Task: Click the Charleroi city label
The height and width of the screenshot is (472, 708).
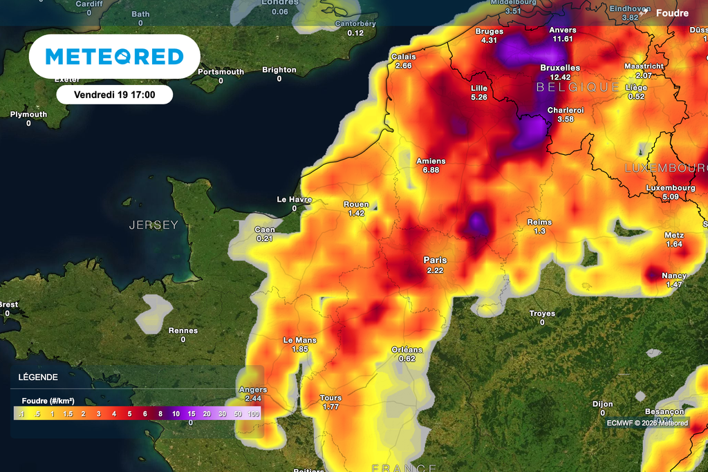Action: point(566,111)
